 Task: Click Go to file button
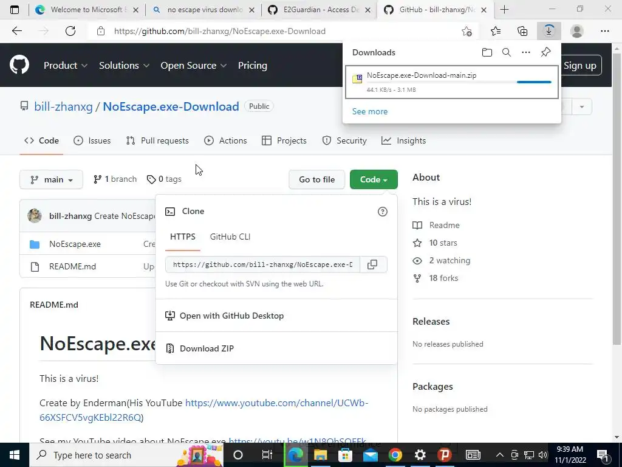[317, 179]
